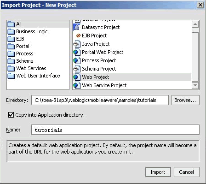Click the project list scroll up arrow

tap(195, 24)
